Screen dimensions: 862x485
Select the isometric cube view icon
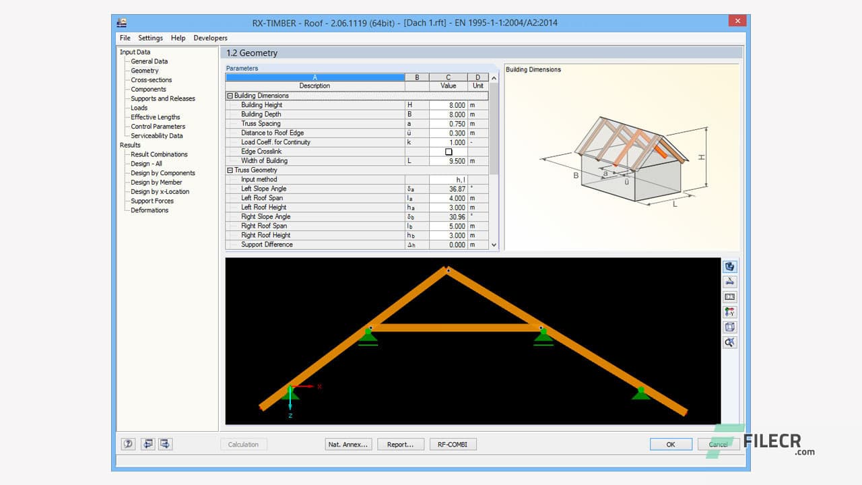click(730, 327)
